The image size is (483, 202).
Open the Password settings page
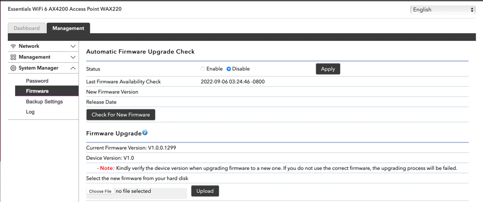pyautogui.click(x=37, y=81)
